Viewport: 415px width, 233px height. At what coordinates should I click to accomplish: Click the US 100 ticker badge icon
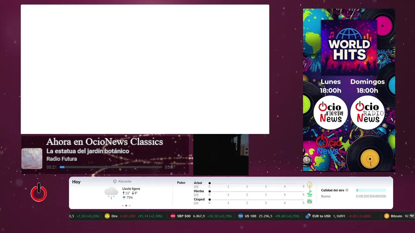click(241, 216)
